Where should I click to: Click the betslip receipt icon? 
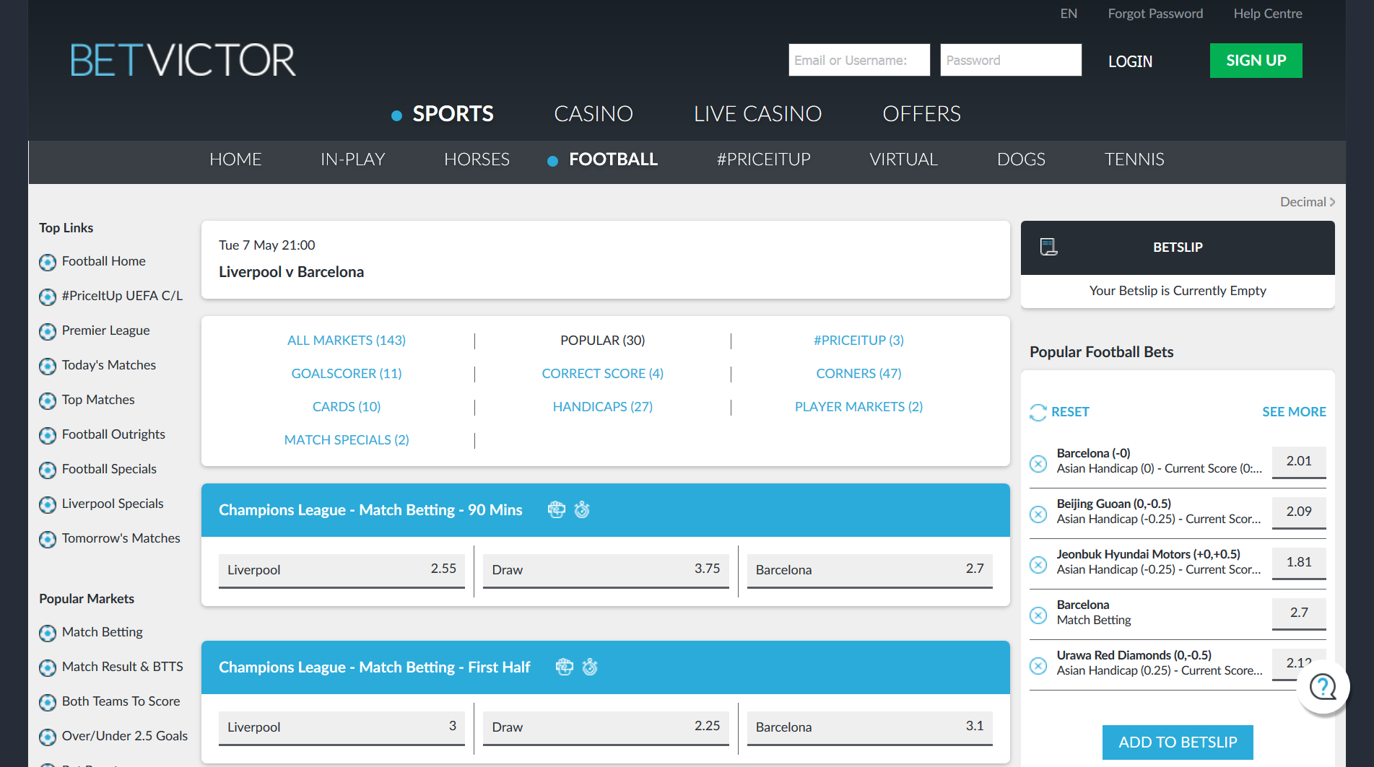pos(1048,247)
